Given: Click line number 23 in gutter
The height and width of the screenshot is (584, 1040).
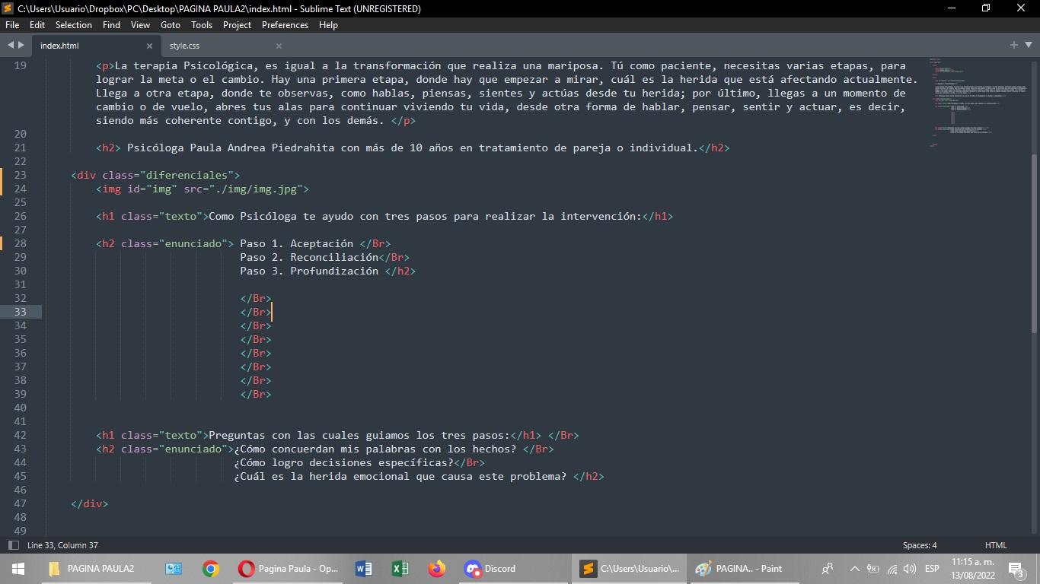Looking at the screenshot, I should pos(20,175).
